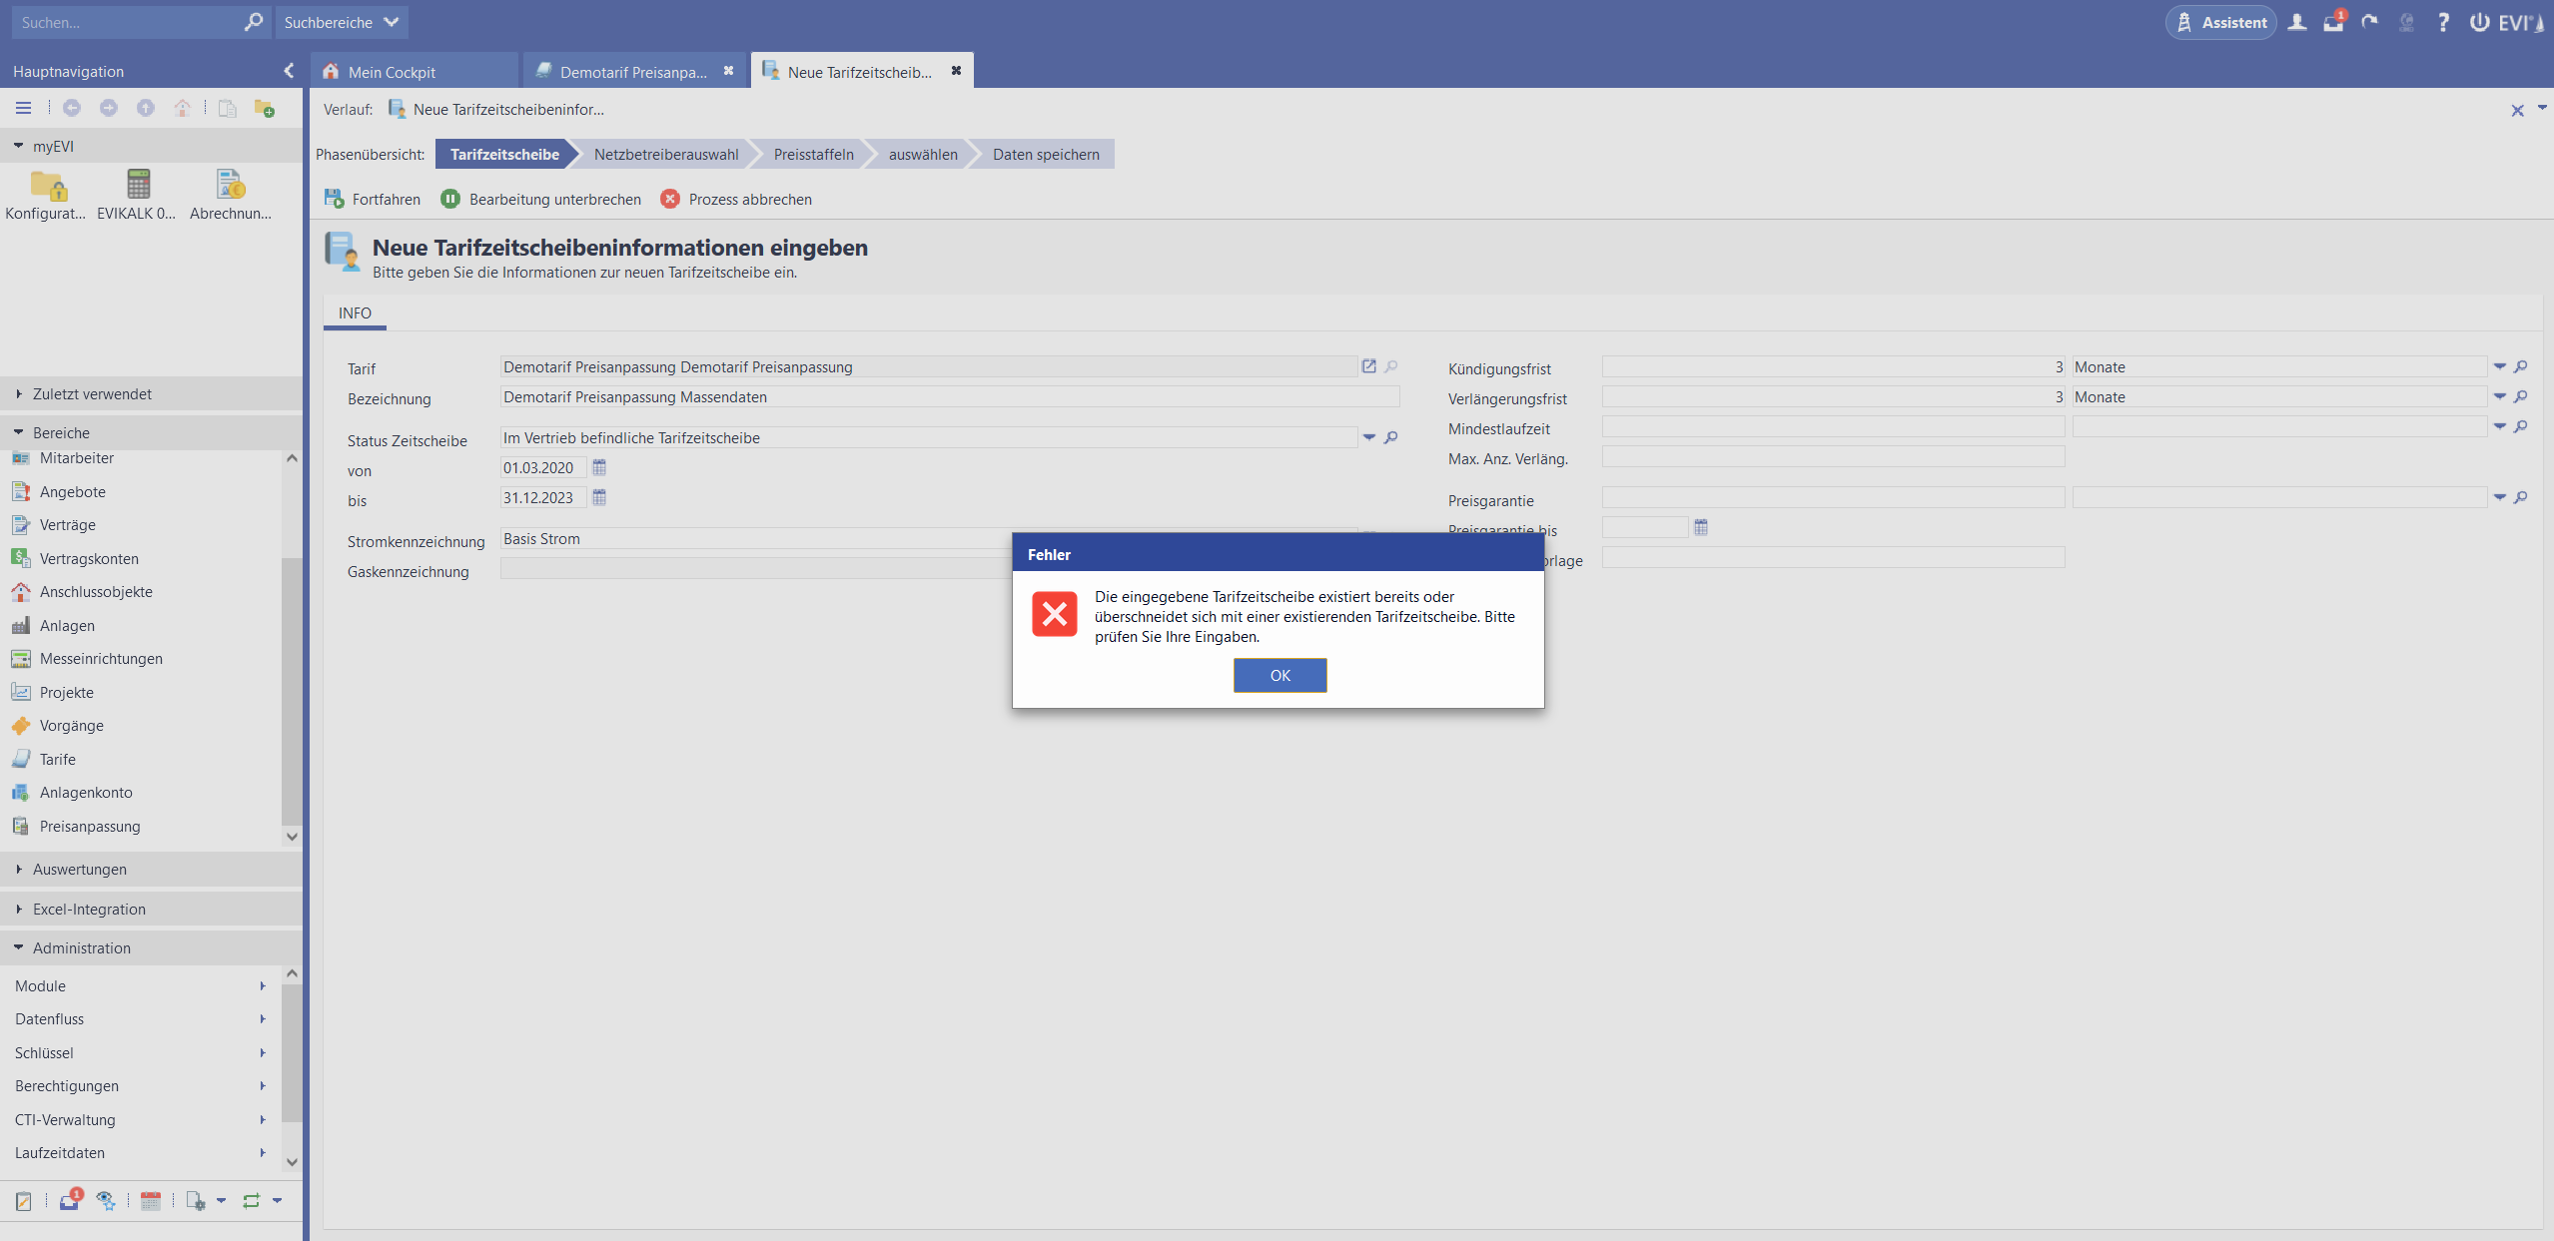Screen dimensions: 2554x1241
Task: Open calendar picker for bis date
Action: pos(599,497)
